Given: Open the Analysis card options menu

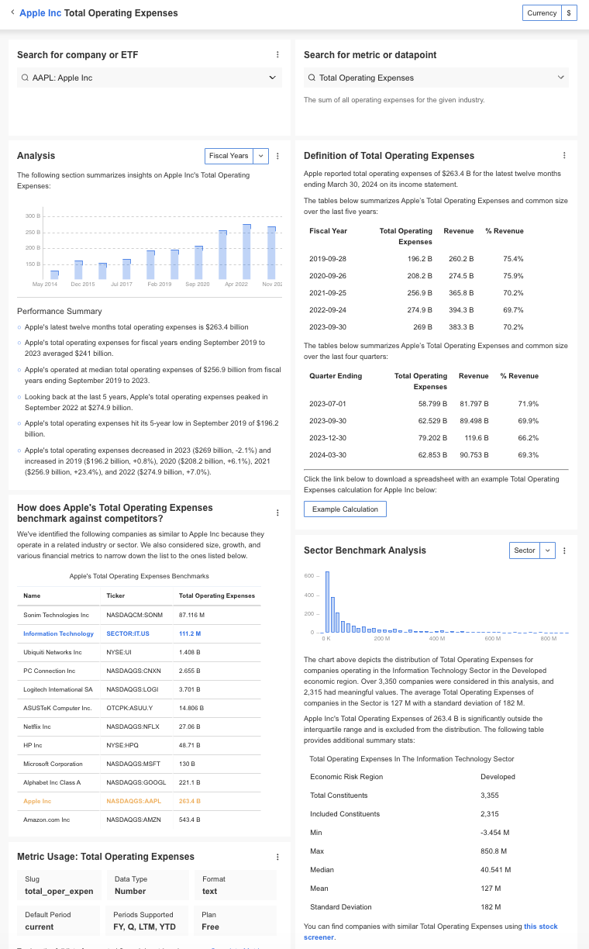Looking at the screenshot, I should pyautogui.click(x=277, y=156).
